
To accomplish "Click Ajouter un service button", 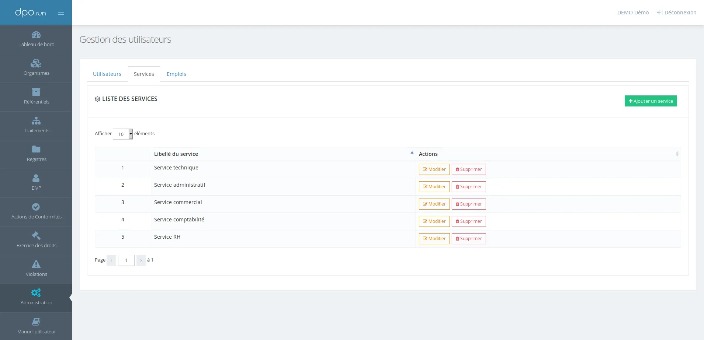I will [x=651, y=101].
